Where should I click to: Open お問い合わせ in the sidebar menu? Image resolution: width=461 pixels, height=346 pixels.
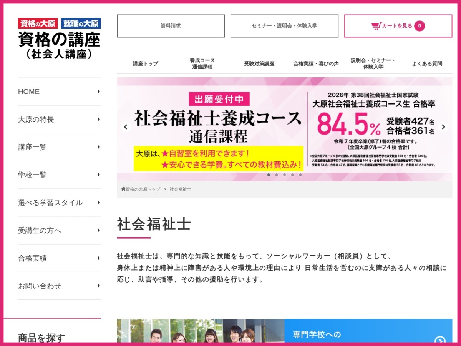[x=60, y=286]
